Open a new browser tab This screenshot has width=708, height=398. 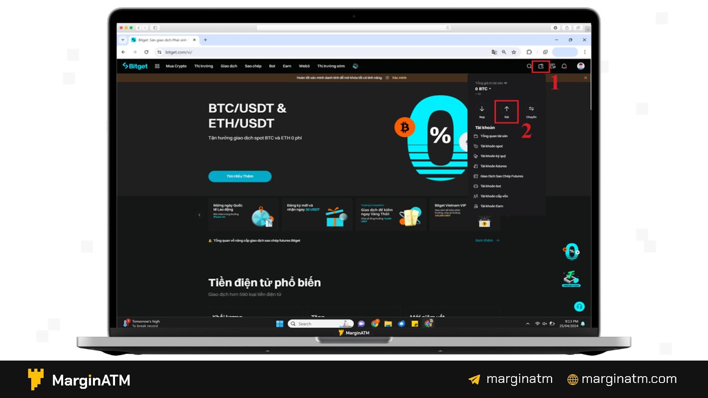tap(205, 40)
